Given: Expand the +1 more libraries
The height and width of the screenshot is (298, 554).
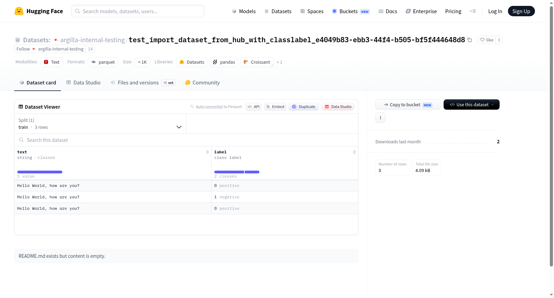Looking at the screenshot, I should pyautogui.click(x=279, y=62).
